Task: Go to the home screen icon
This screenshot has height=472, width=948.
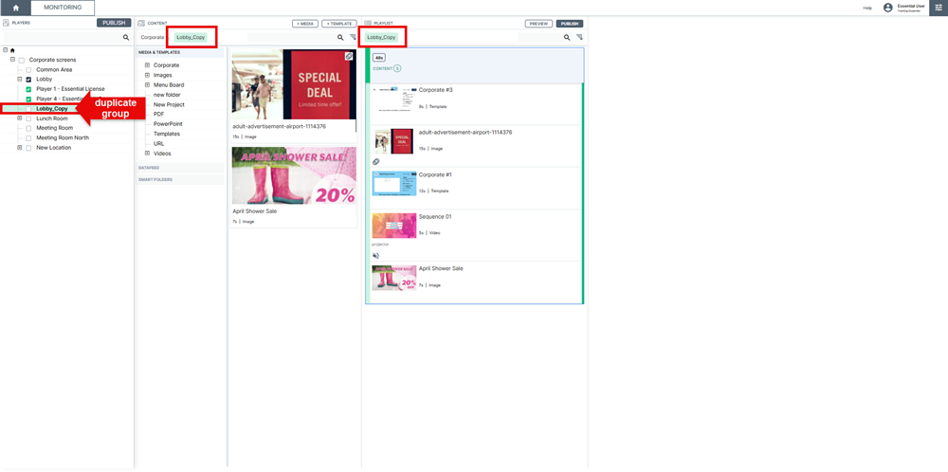Action: pos(16,8)
